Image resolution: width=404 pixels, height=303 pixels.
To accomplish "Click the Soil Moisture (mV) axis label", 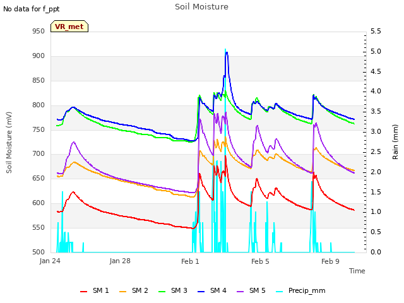I will click(9, 143).
